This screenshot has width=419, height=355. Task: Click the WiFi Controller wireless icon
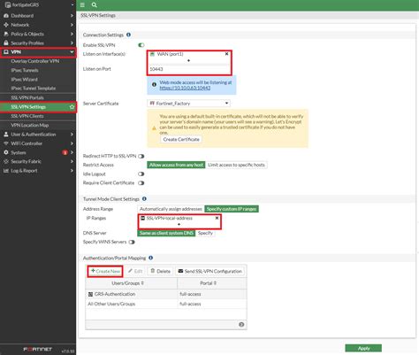click(6, 143)
